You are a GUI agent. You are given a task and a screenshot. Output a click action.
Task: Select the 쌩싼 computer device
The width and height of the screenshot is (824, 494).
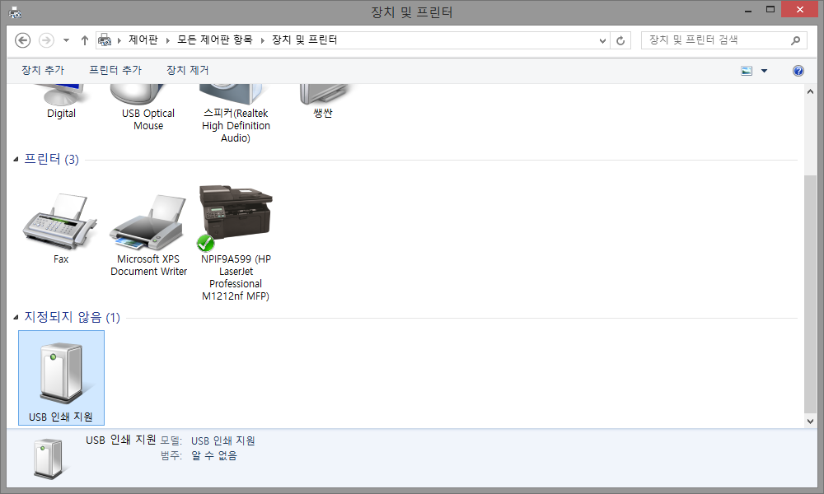(323, 102)
